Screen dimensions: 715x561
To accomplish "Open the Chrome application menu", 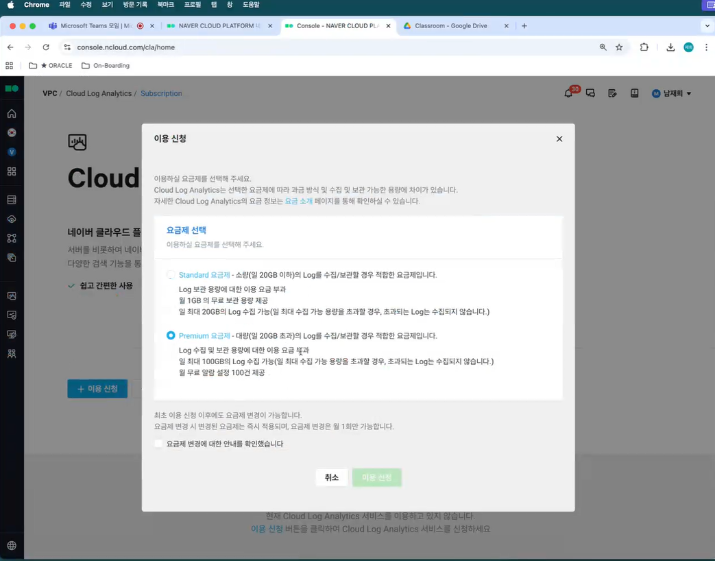I will tap(36, 5).
